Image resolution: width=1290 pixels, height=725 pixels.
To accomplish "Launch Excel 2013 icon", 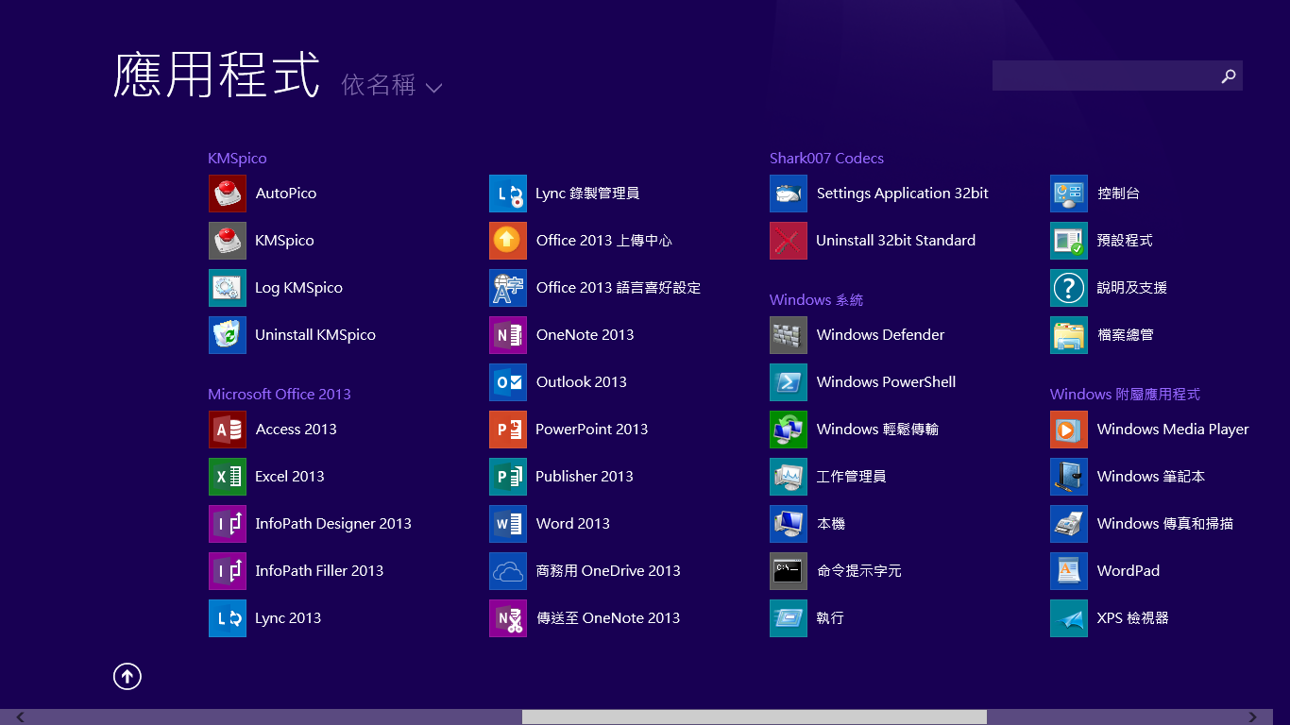I will tap(228, 477).
